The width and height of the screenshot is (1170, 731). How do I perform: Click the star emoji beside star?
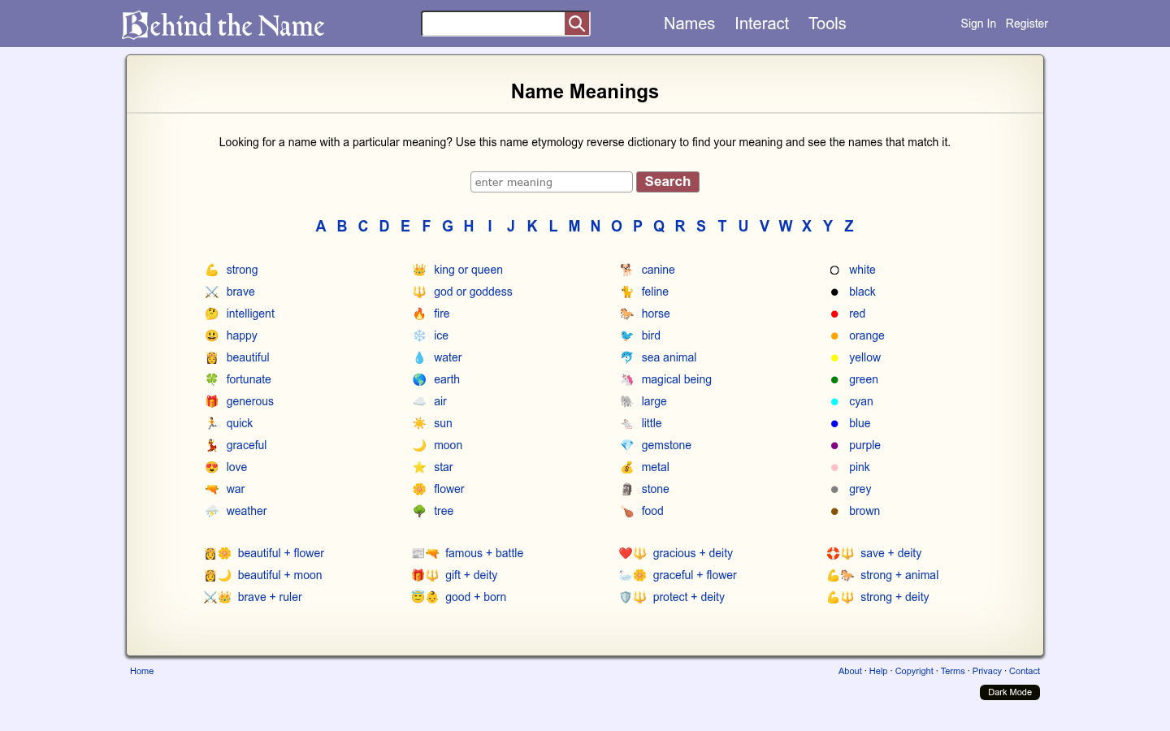[419, 467]
